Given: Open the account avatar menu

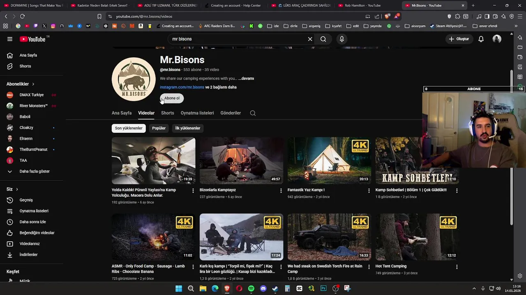Looking at the screenshot, I should 497,39.
